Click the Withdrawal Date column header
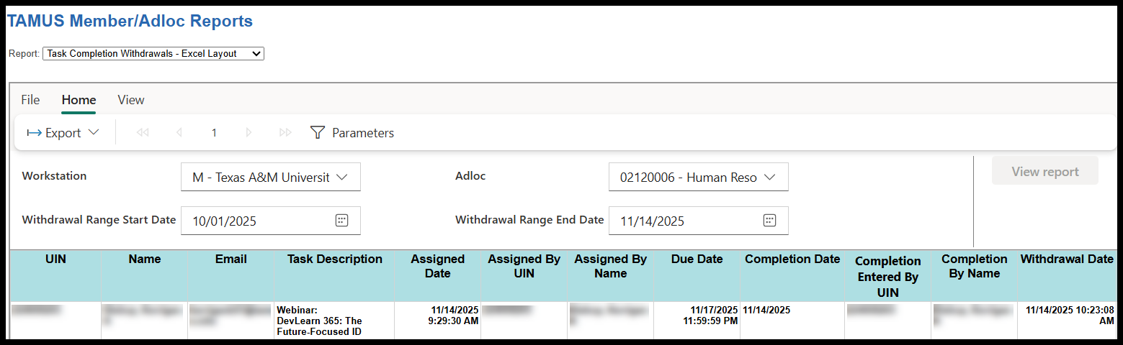This screenshot has width=1123, height=345. [x=1067, y=259]
